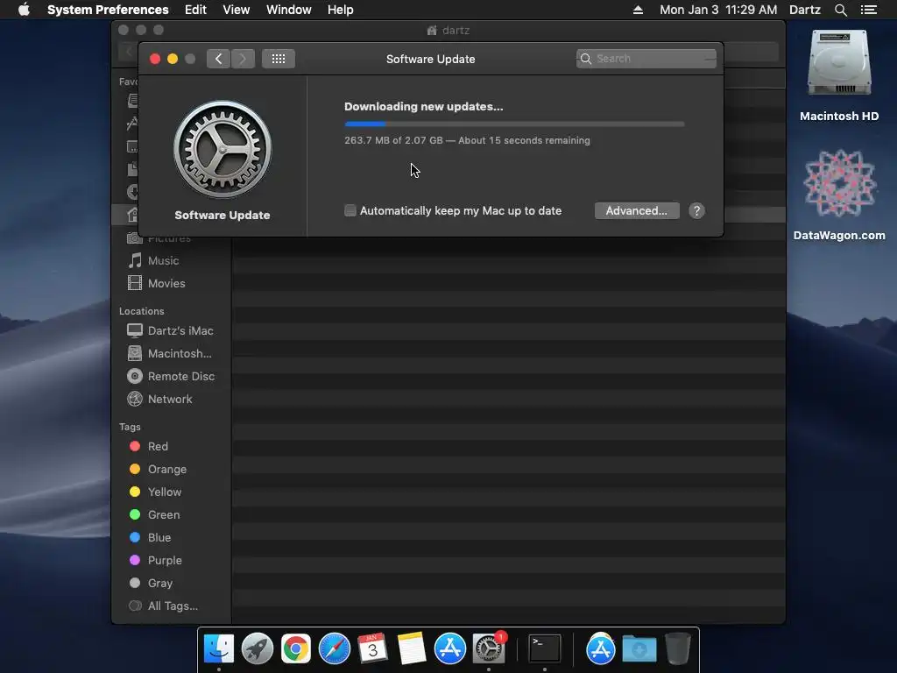Screen dimensions: 897x673
Task: Open the Trash in the Dock
Action: (678, 648)
